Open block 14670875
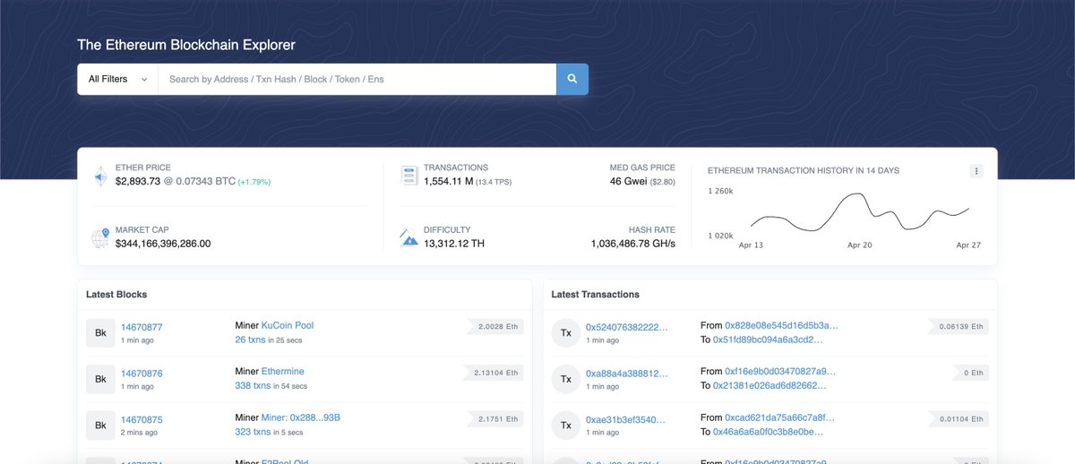 click(x=142, y=419)
